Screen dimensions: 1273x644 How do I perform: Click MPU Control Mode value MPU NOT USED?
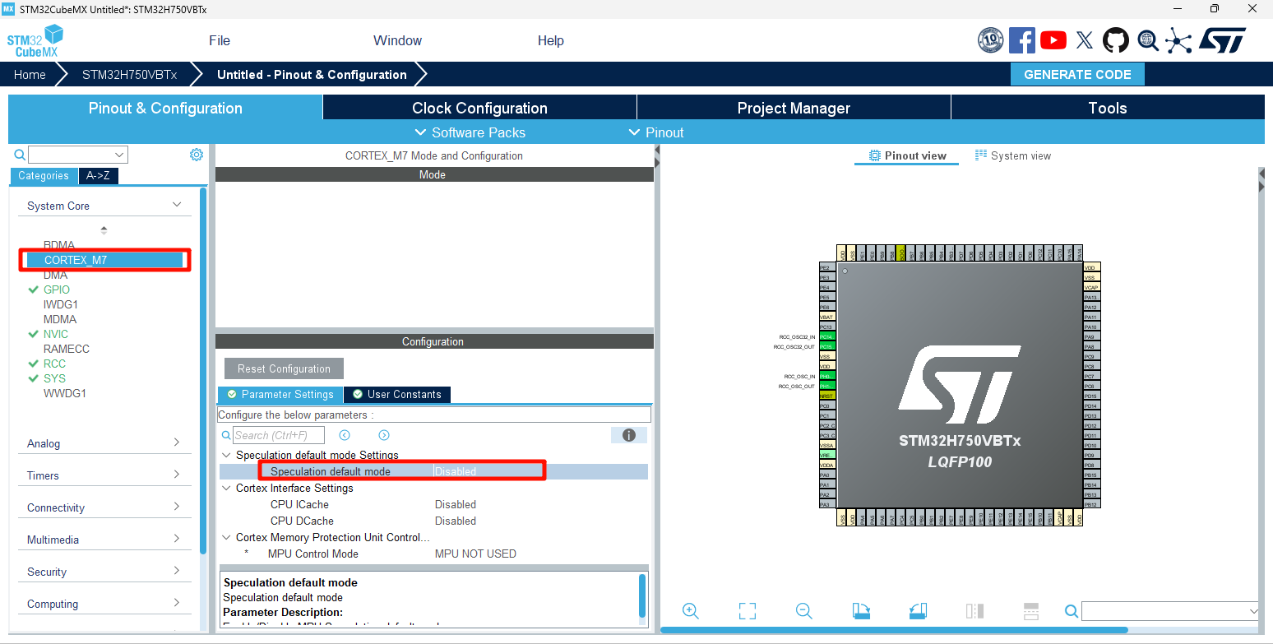pos(475,554)
